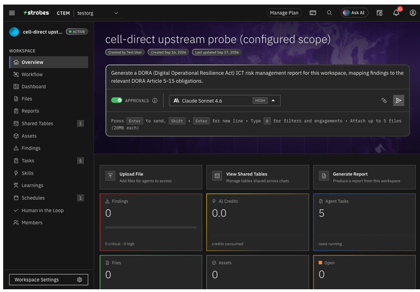Image resolution: width=420 pixels, height=292 pixels.
Task: Click the approvals info icon
Action: point(155,101)
